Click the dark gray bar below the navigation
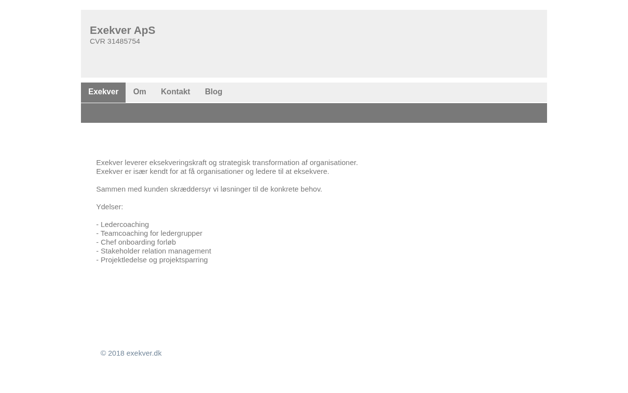 [314, 113]
